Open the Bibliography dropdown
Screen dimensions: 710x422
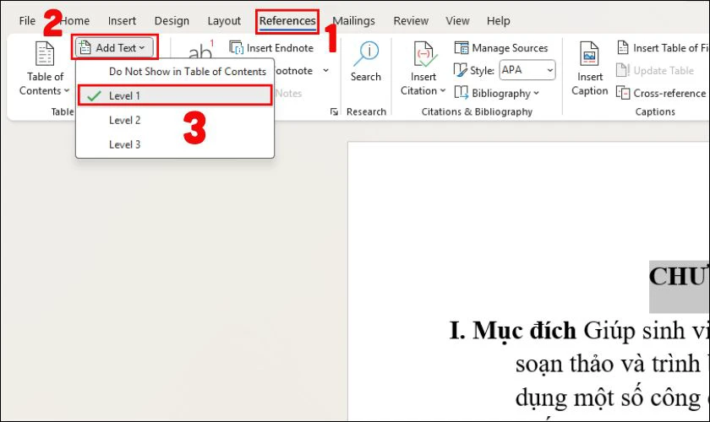pos(497,93)
